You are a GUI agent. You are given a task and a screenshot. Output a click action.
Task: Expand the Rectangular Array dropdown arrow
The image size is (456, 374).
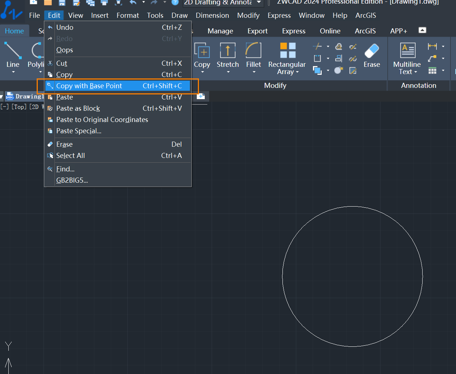pos(297,72)
